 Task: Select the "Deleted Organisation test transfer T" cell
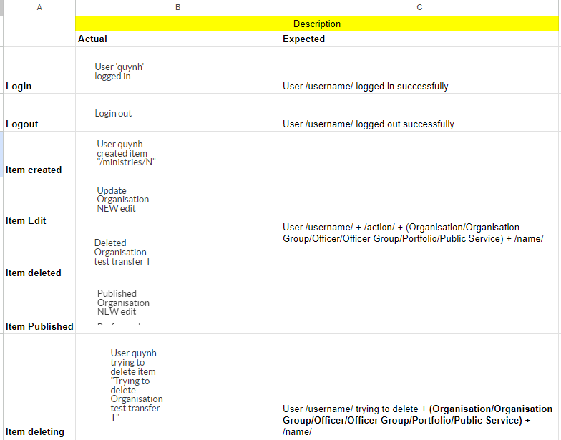point(177,254)
